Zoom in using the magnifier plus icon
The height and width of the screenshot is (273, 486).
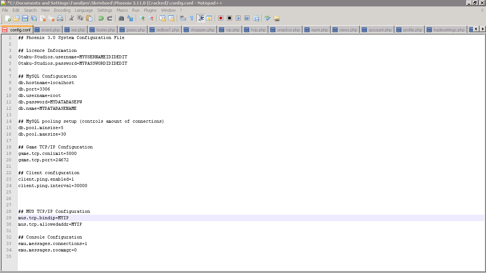point(142,18)
